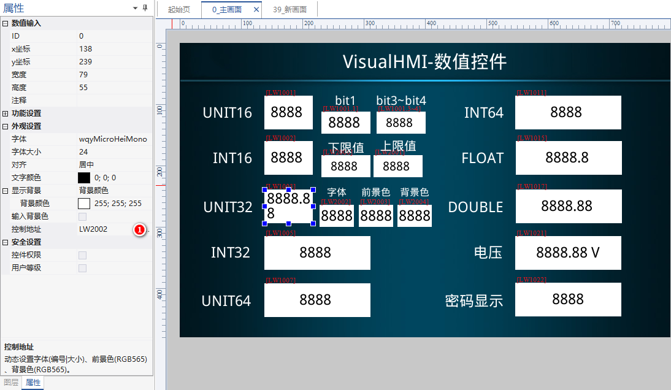
Task: Enable the 控件权限 checkbox
Action: point(83,255)
